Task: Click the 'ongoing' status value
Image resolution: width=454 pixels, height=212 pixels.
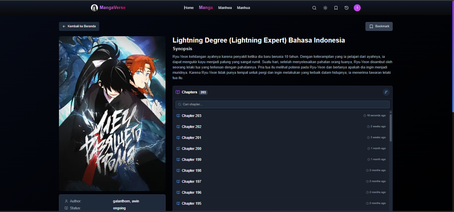Action: pyautogui.click(x=120, y=208)
